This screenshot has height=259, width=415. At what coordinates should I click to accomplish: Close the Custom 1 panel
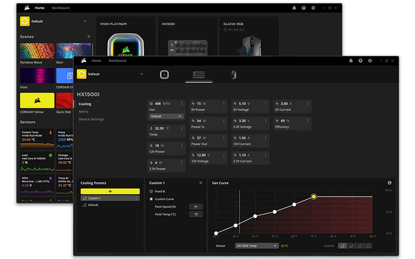[201, 183]
